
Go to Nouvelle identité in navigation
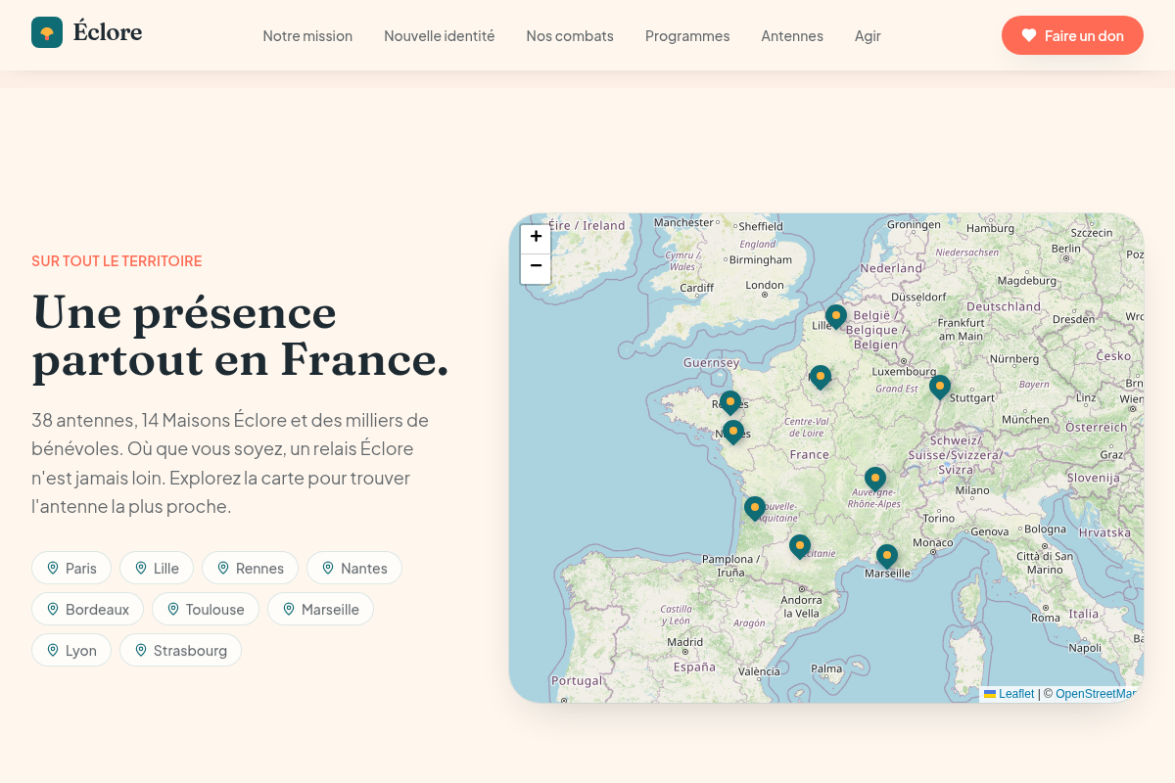pyautogui.click(x=440, y=35)
